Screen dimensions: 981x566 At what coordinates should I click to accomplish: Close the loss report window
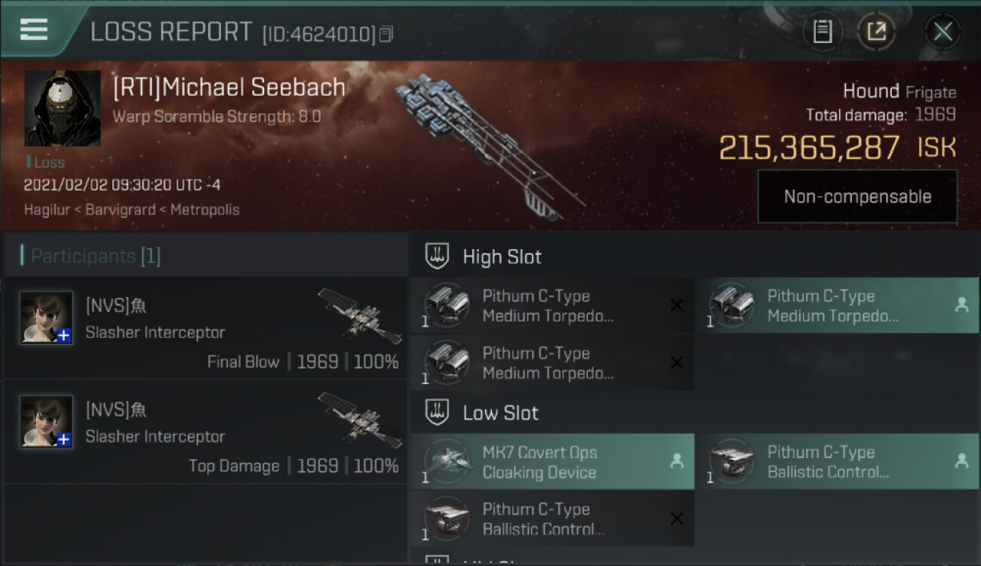coord(943,31)
